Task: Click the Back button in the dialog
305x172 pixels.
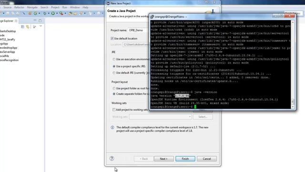Action: tap(143, 159)
